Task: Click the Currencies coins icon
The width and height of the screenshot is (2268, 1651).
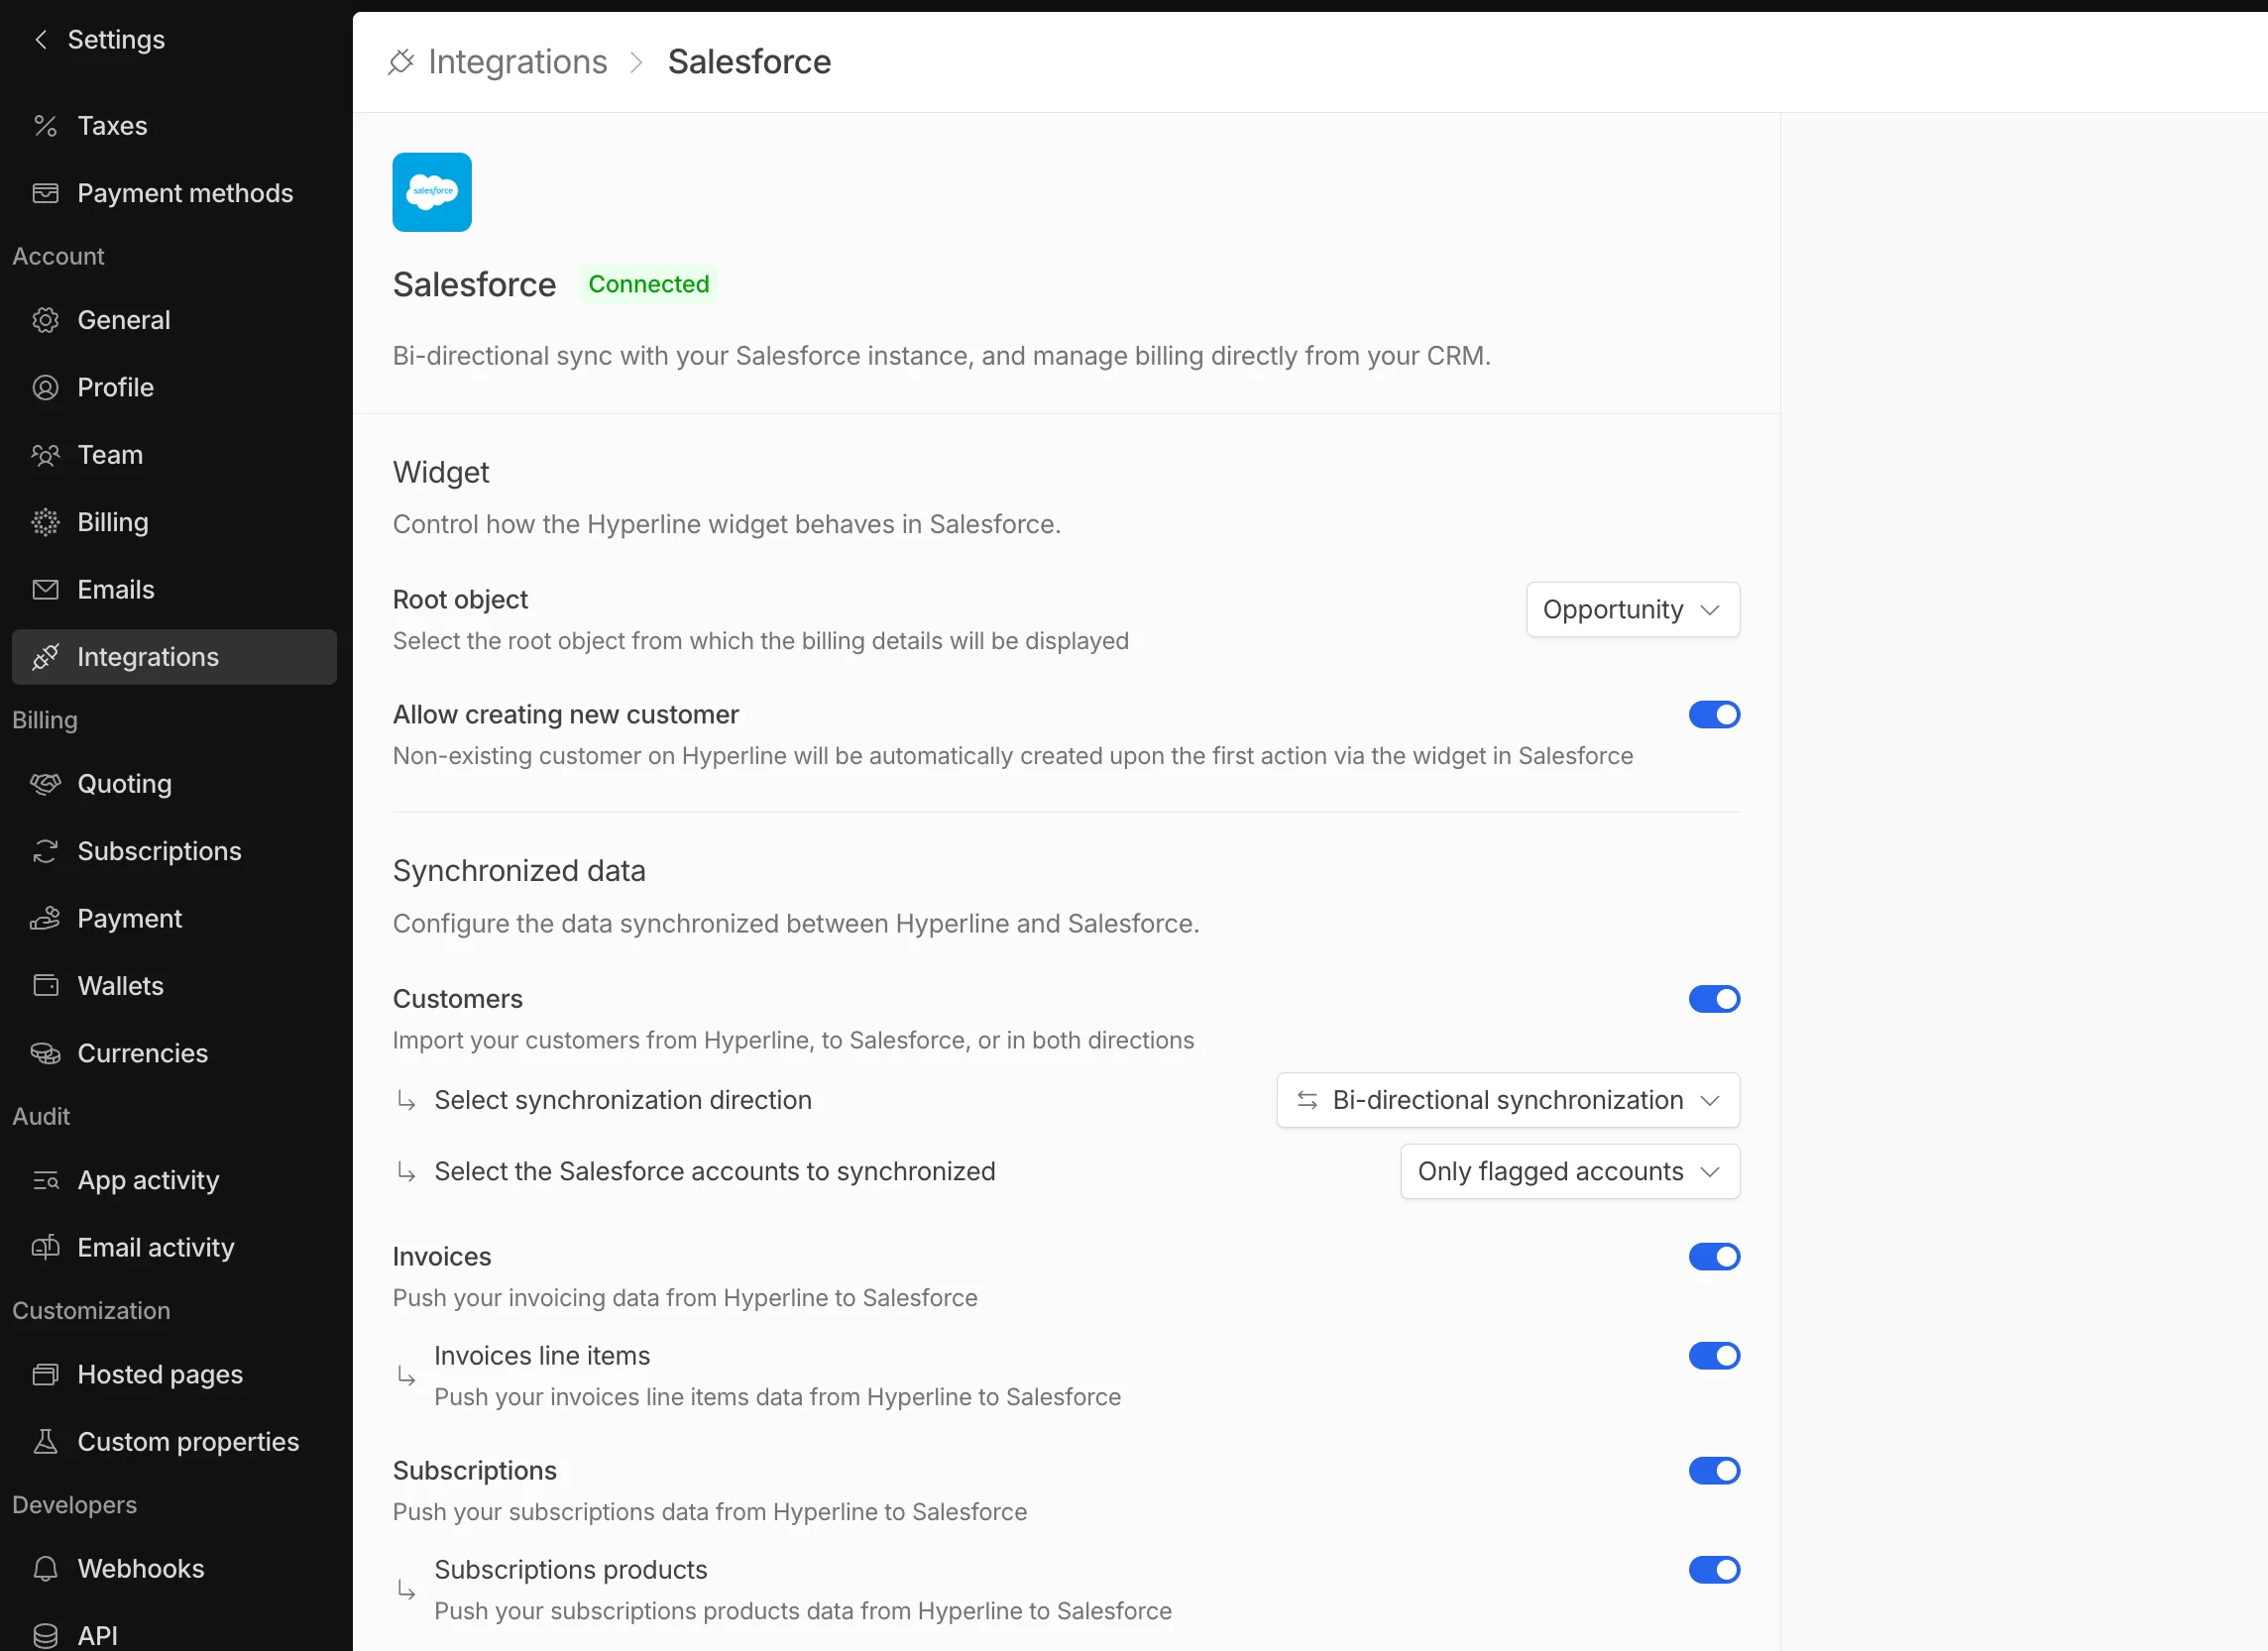Action: coord(45,1053)
